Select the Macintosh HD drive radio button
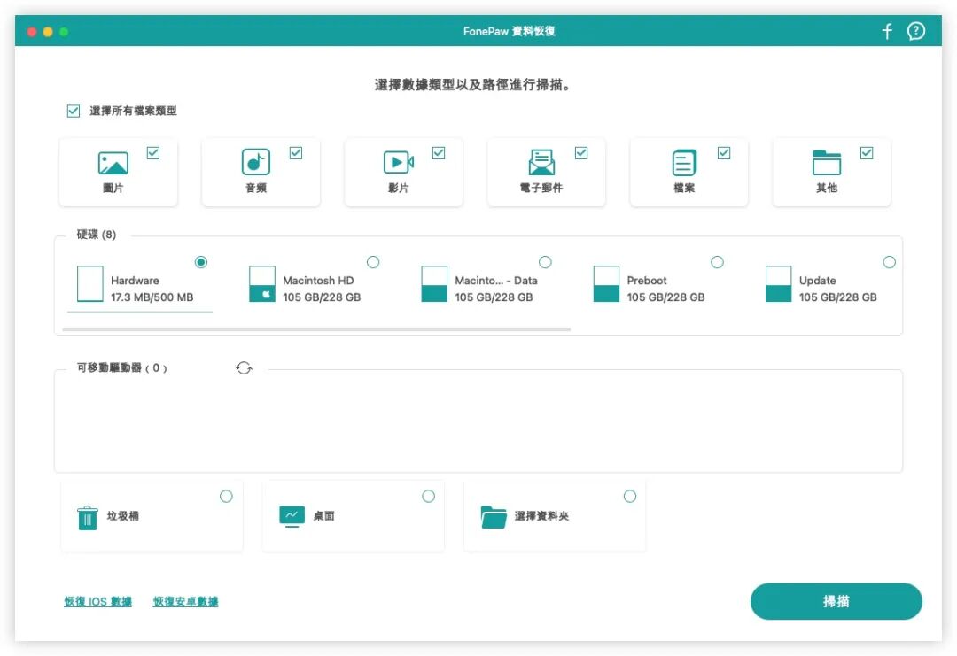This screenshot has width=957, height=656. pyautogui.click(x=373, y=262)
